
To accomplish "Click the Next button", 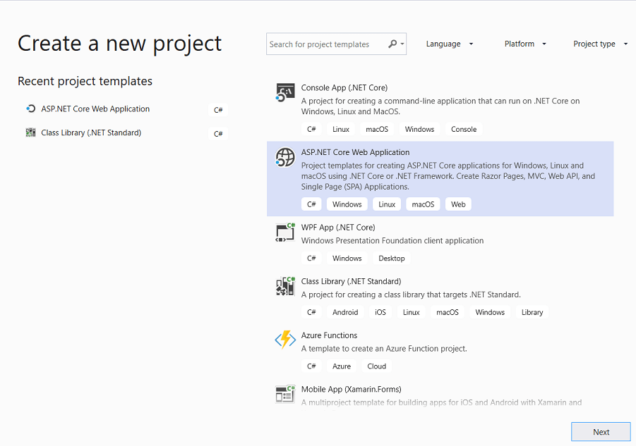I will (601, 431).
